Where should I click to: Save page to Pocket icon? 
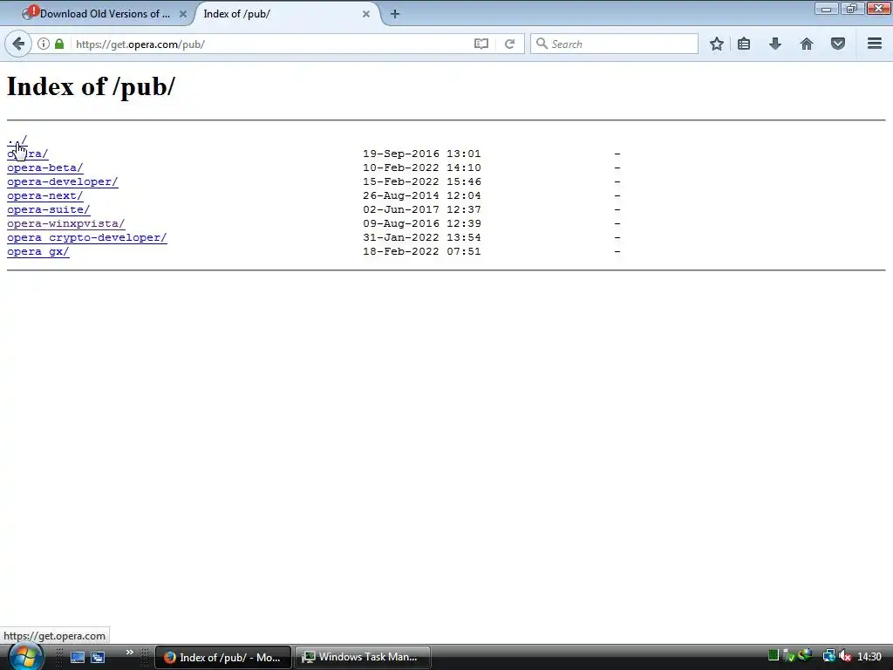coord(838,44)
